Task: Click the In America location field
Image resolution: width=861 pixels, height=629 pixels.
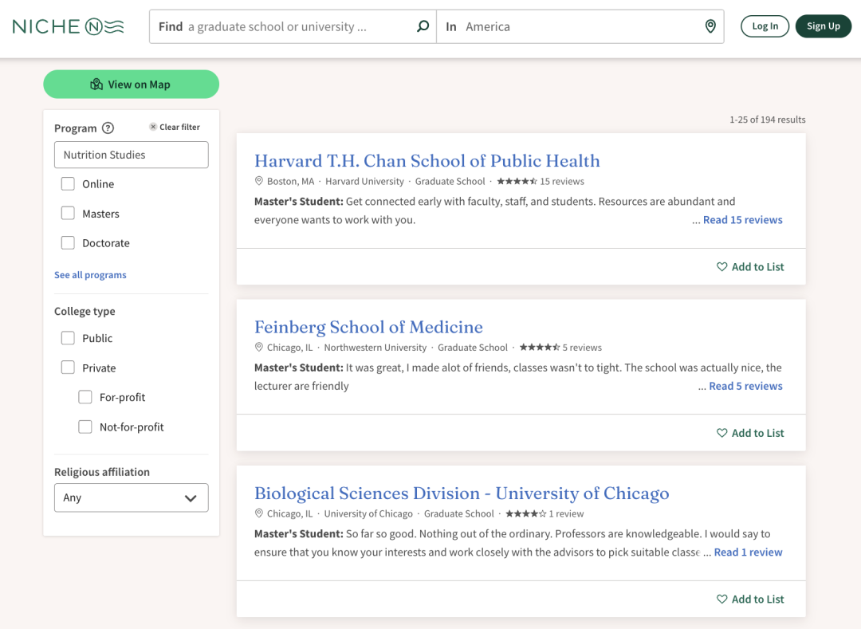Action: pos(580,26)
